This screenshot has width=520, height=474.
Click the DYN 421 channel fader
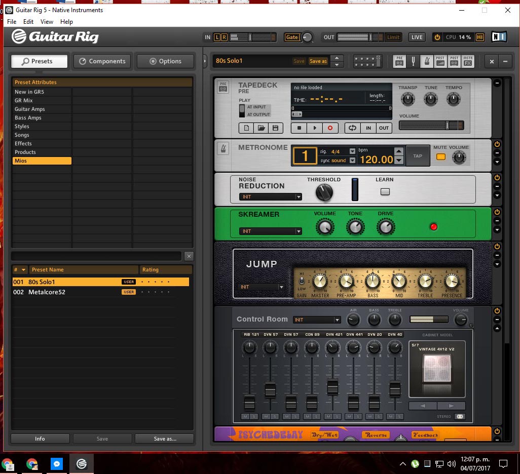coord(332,387)
